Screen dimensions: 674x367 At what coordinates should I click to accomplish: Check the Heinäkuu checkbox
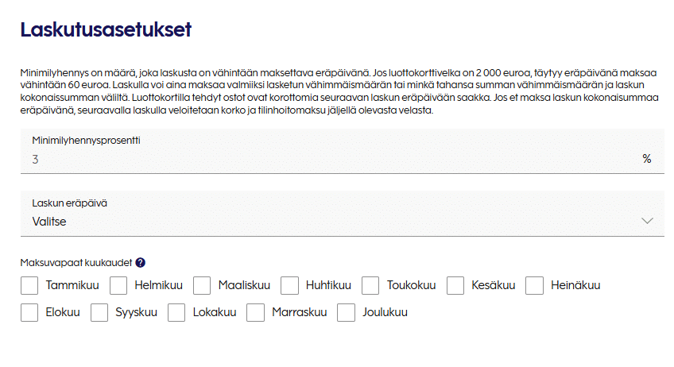point(535,285)
